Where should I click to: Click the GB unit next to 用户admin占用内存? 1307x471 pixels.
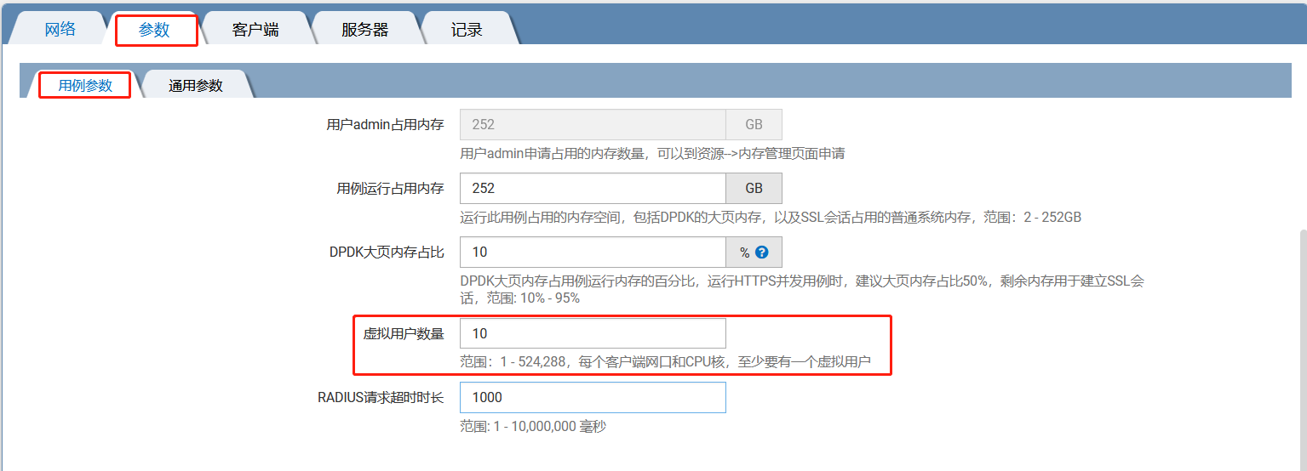(754, 124)
